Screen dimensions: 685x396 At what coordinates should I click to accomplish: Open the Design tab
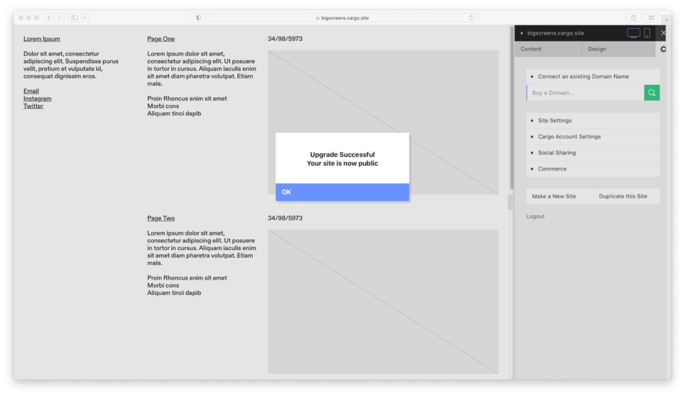[597, 49]
